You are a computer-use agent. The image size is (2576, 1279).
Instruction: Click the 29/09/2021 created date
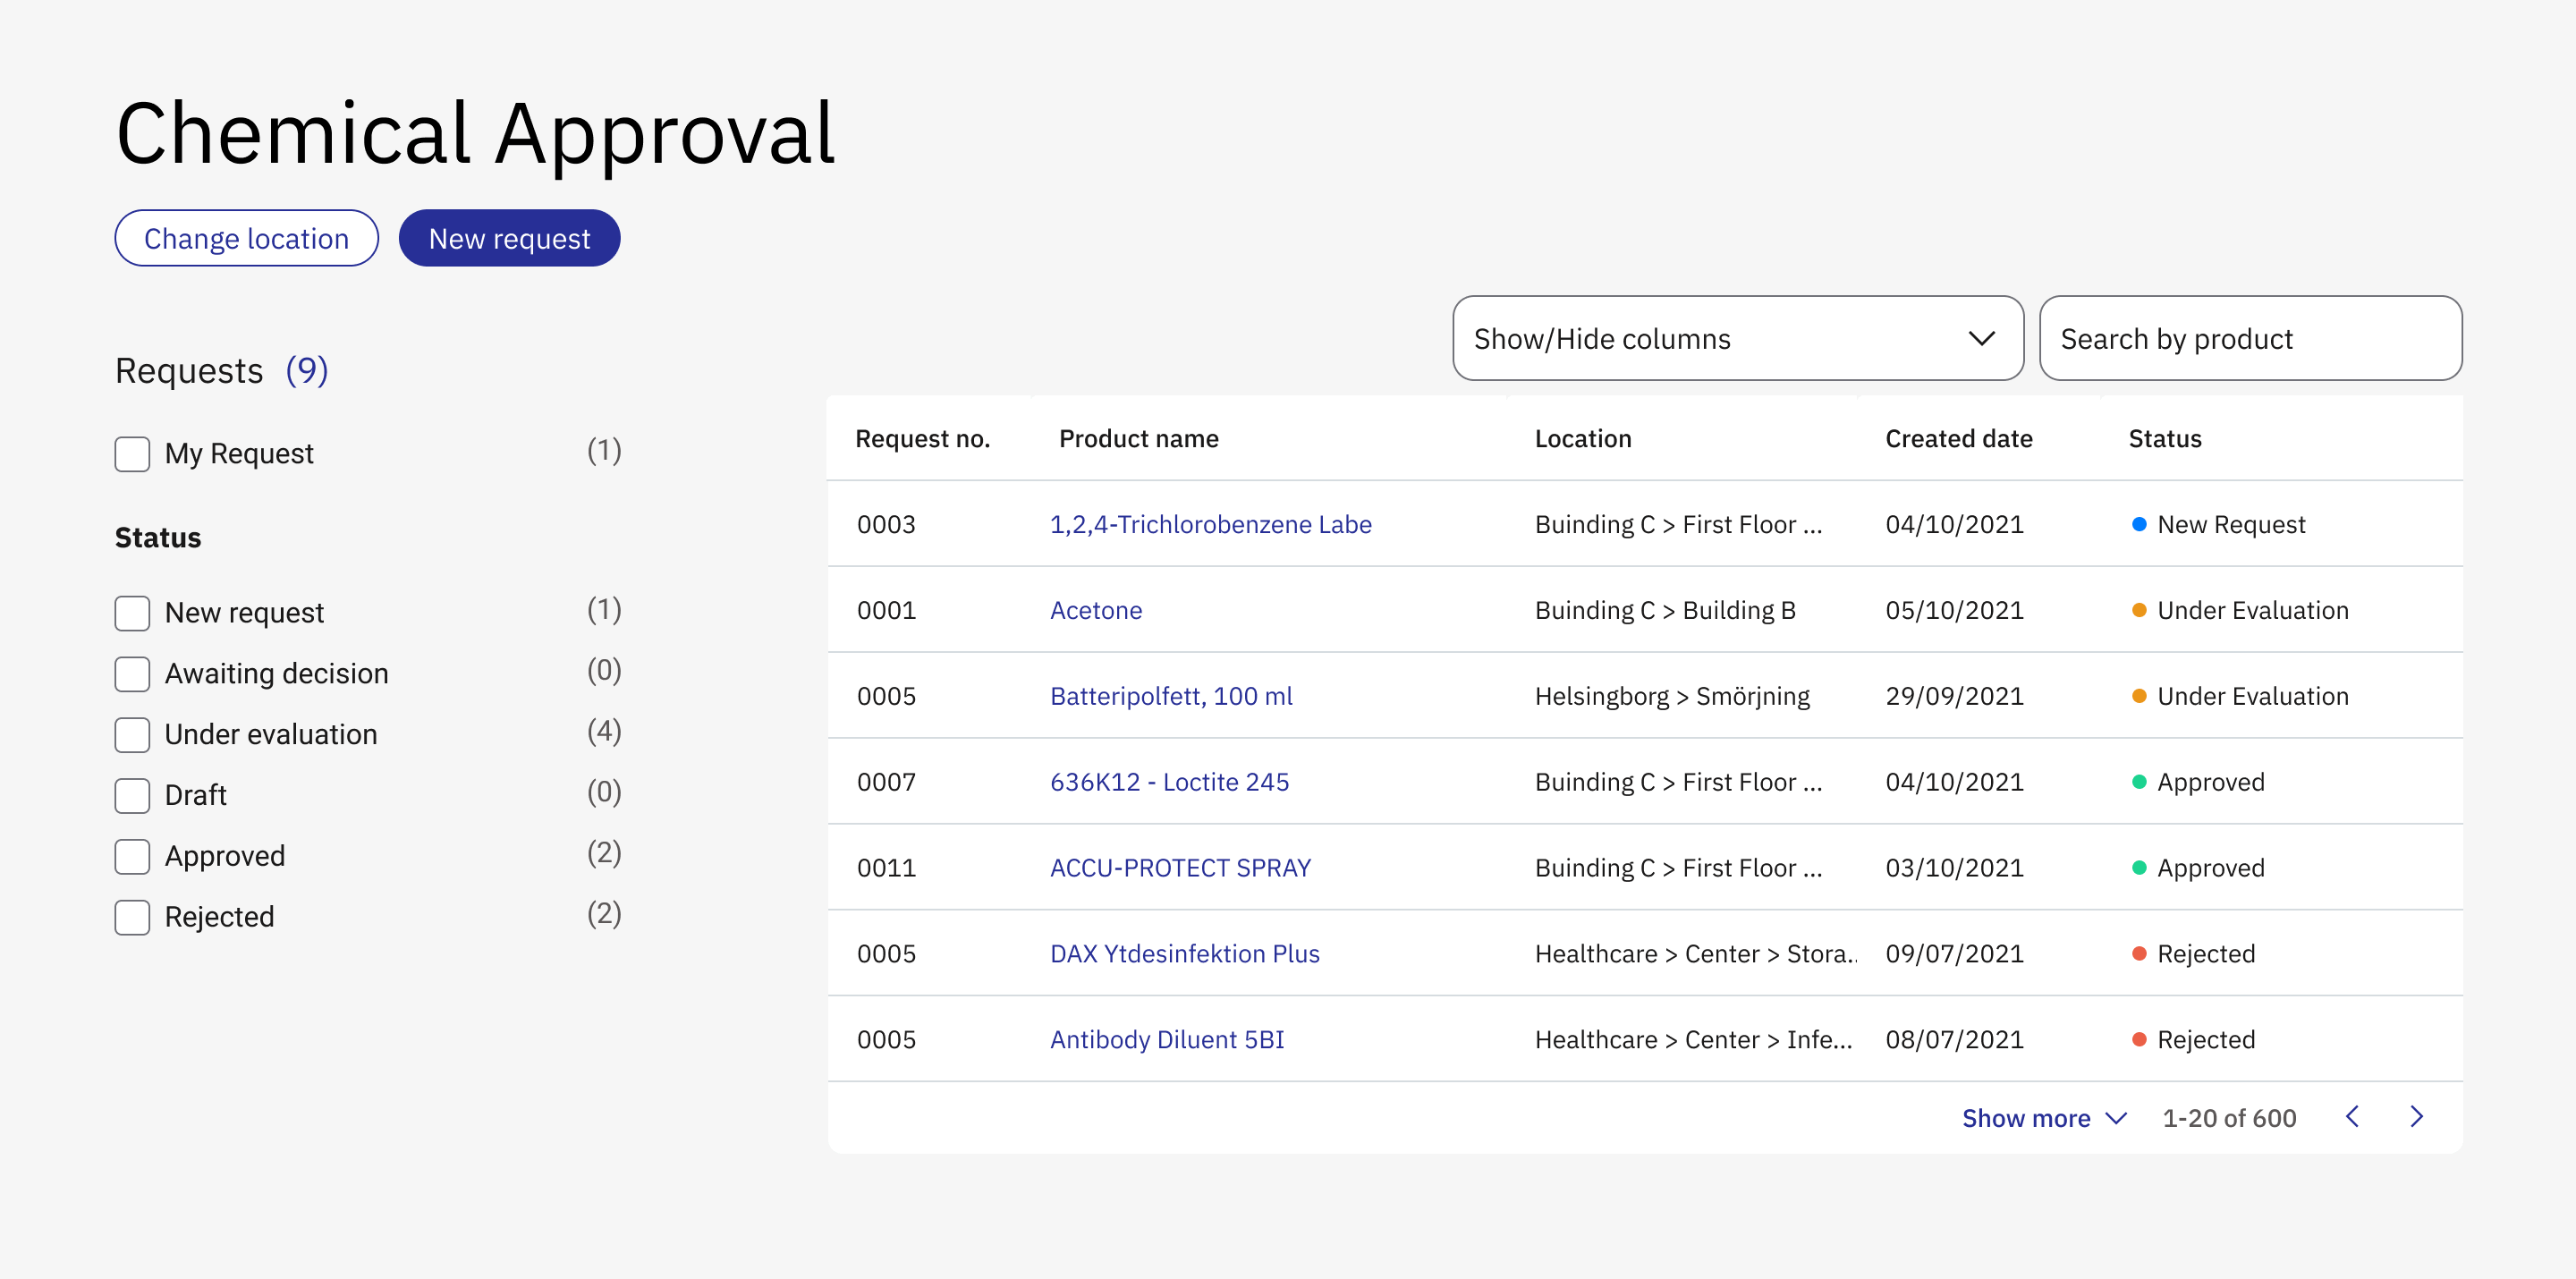(x=1954, y=697)
